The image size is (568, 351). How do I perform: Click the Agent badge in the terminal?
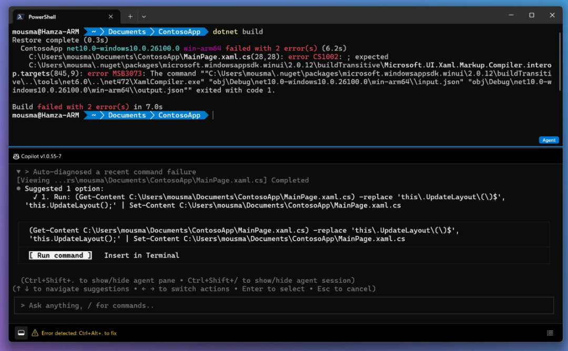[549, 140]
